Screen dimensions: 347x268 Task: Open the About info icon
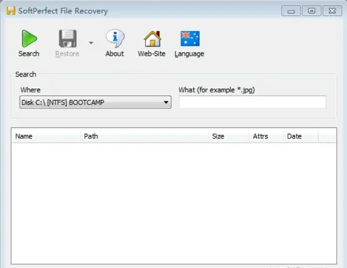[x=115, y=38]
